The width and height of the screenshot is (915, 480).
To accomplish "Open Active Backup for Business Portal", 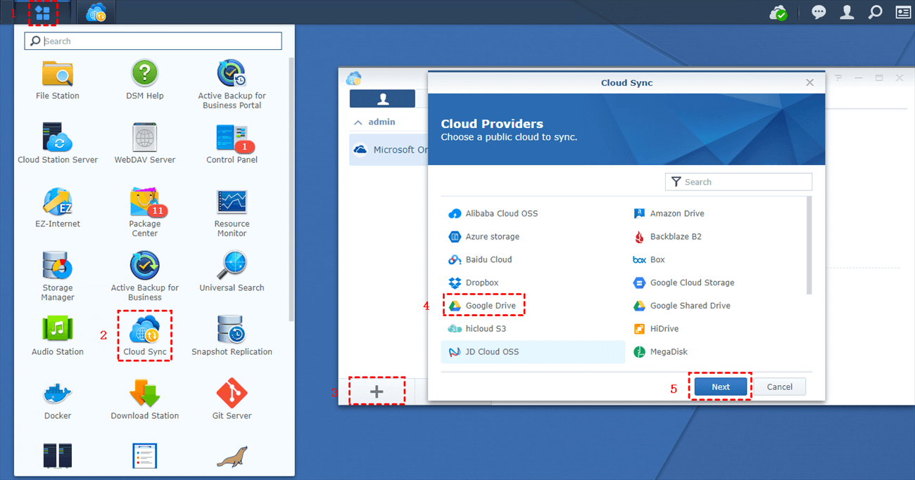I will tap(232, 84).
